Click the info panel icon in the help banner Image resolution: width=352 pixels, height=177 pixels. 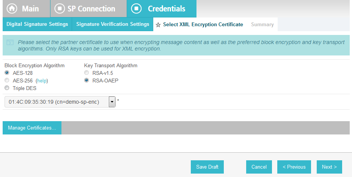[10, 42]
